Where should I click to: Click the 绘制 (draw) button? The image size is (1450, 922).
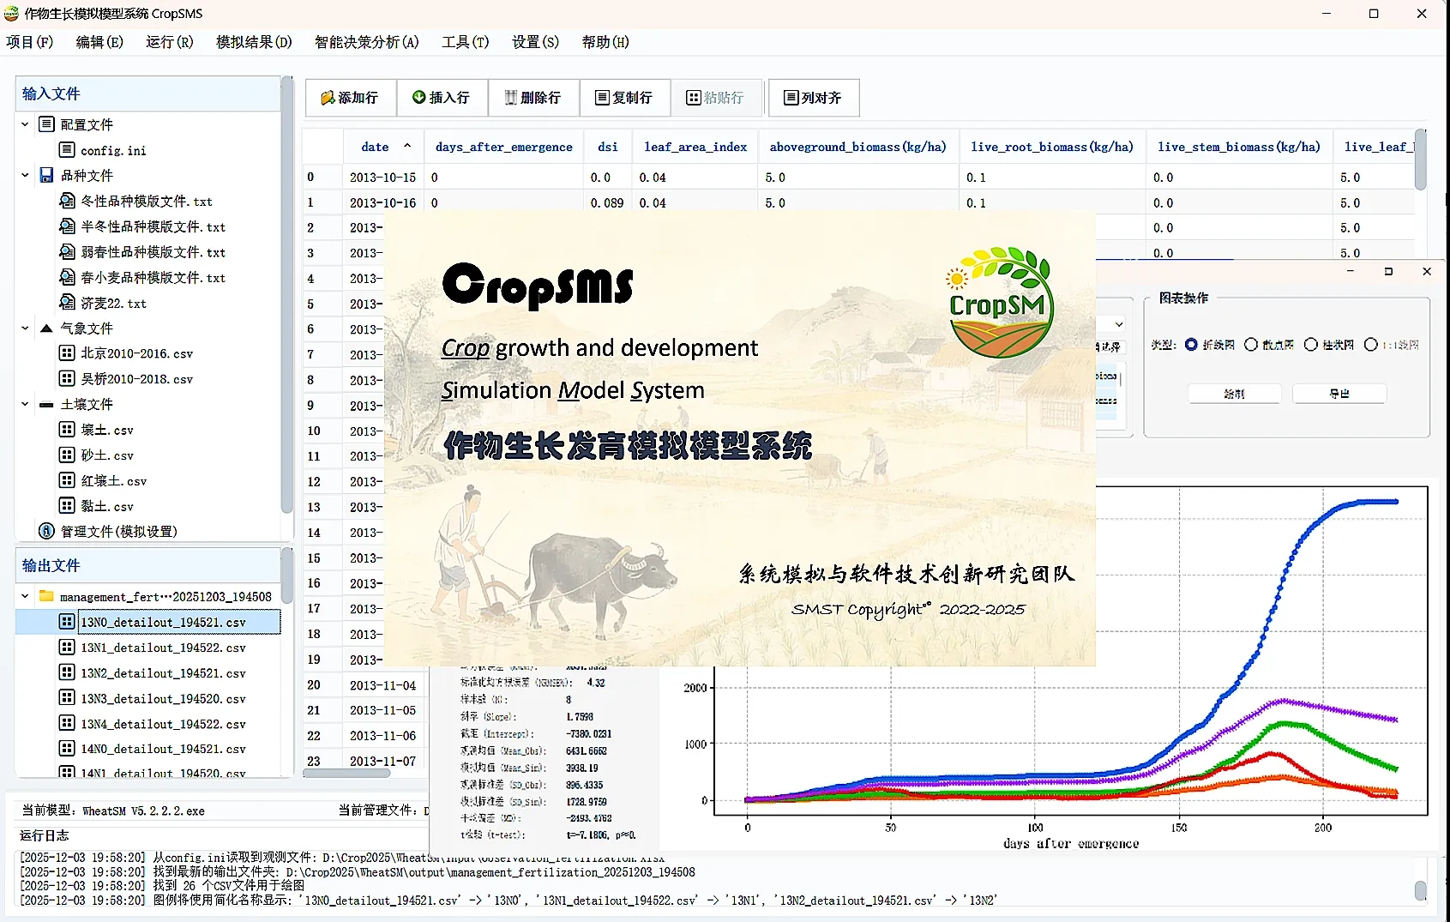click(1234, 394)
